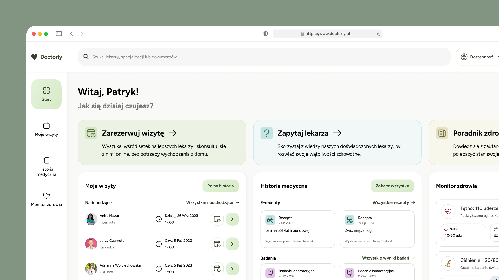Click the Zarezerwuj wizytę heading
The width and height of the screenshot is (499, 280).
[133, 133]
